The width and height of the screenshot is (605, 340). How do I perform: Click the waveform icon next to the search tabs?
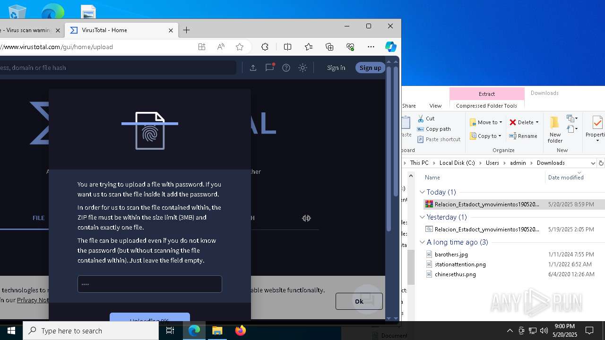click(x=306, y=218)
